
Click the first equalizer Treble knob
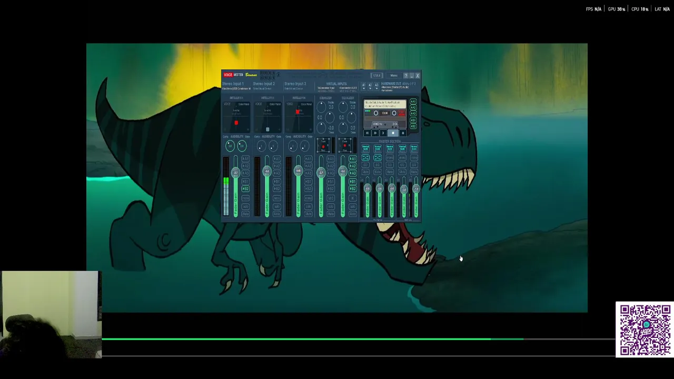tap(321, 107)
